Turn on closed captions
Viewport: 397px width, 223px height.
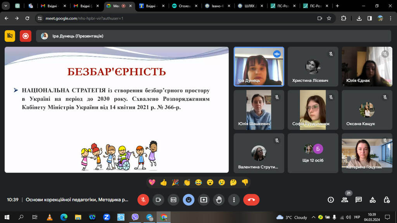click(x=173, y=200)
